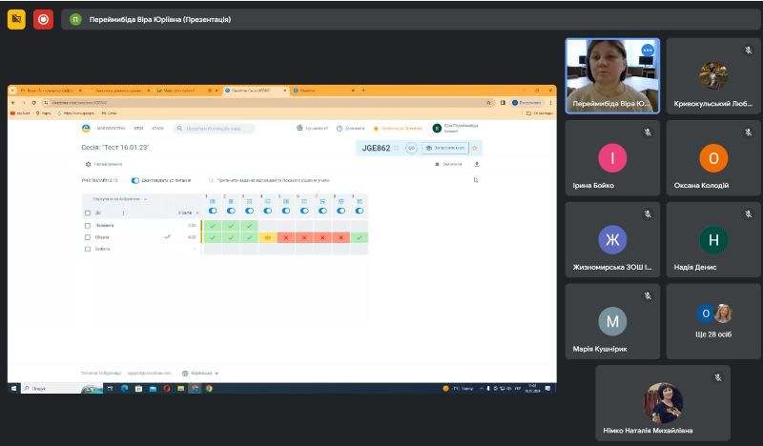Click the green user avatar in Classtime header

click(437, 129)
